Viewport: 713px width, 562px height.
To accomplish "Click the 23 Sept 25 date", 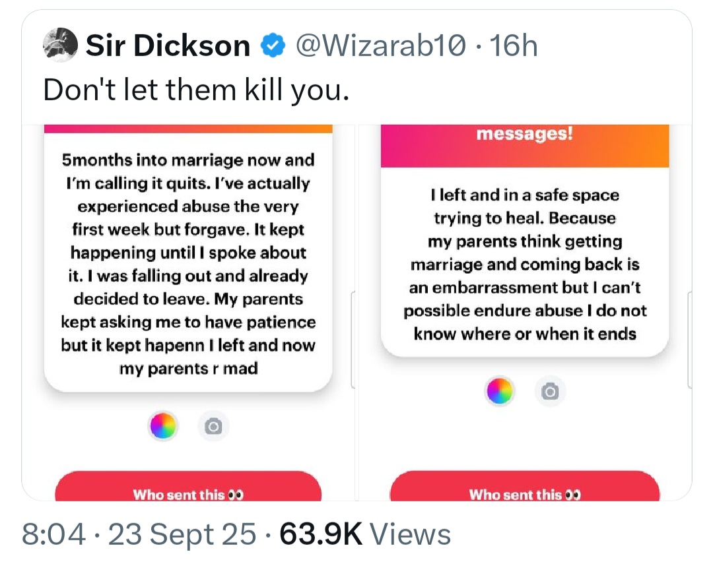I will point(182,534).
